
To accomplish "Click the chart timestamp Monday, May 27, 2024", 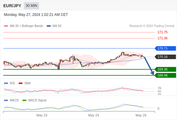I will 36,15.
